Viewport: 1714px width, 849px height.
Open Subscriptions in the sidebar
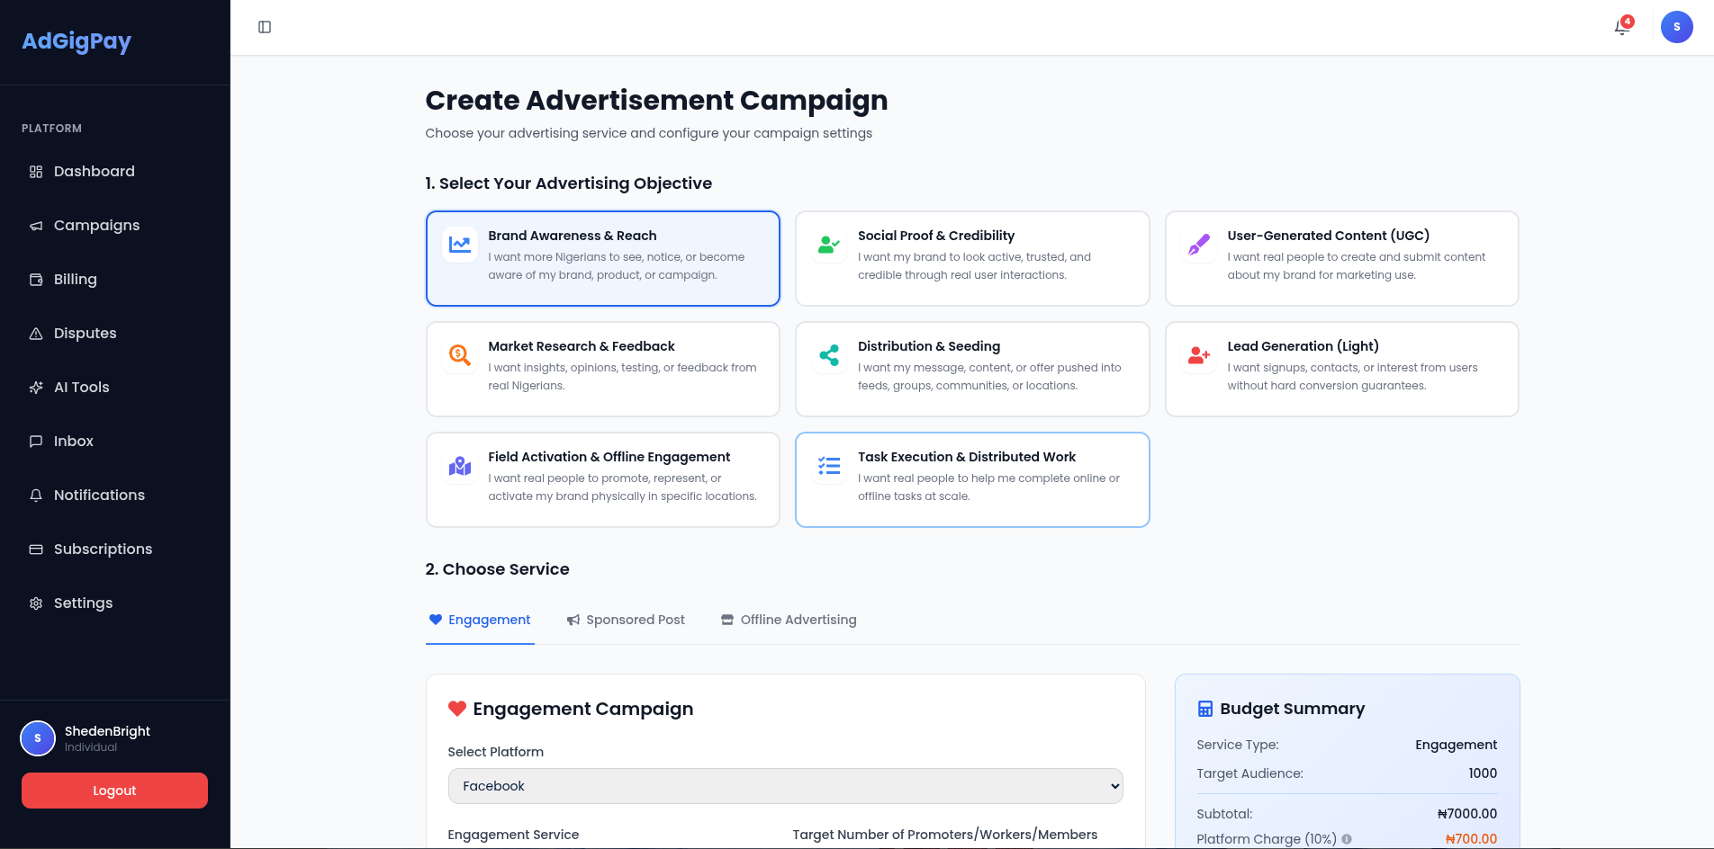point(115,550)
